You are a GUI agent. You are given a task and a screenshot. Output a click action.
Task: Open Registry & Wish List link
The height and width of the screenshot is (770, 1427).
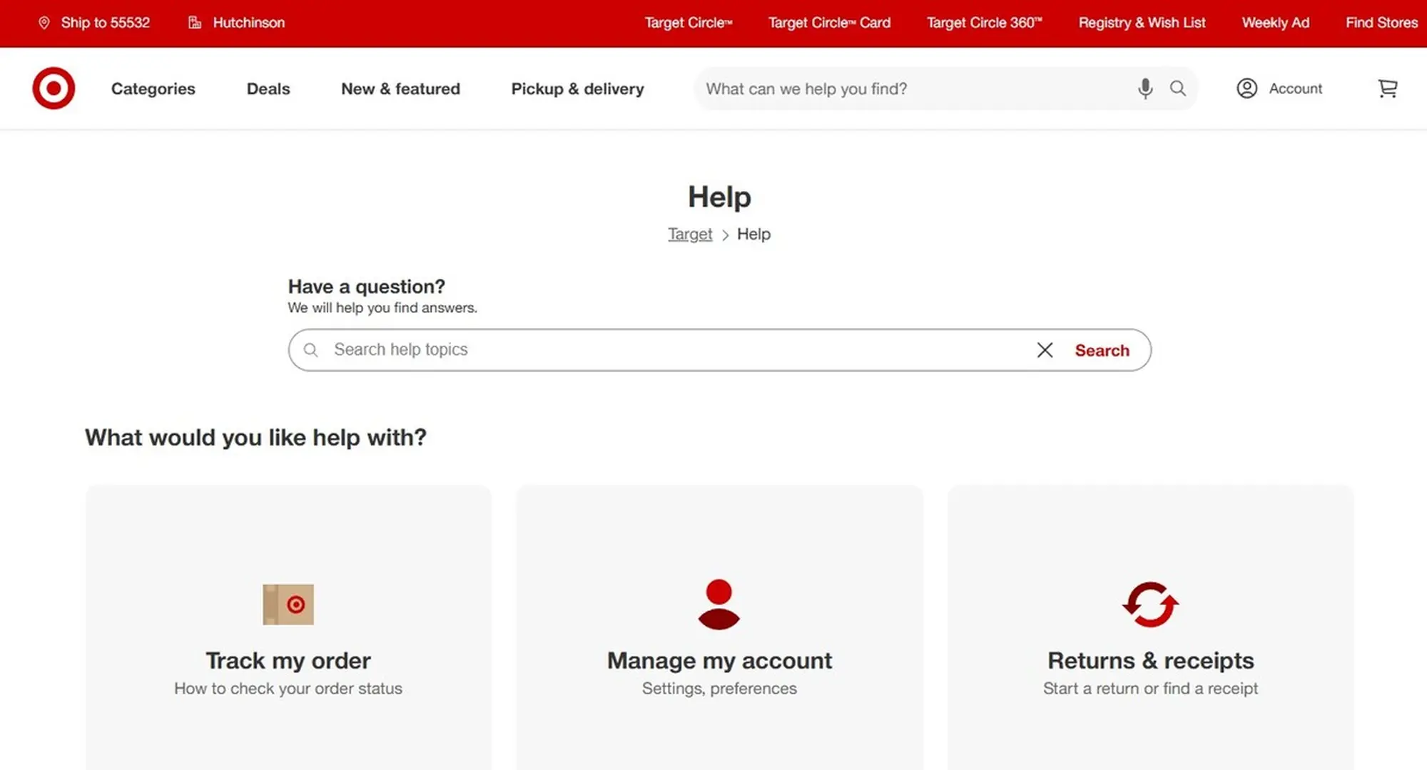(x=1142, y=23)
